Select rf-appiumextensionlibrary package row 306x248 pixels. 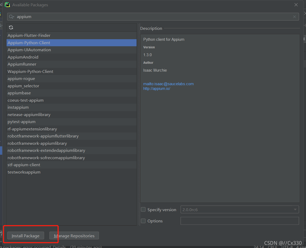pyautogui.click(x=72, y=129)
